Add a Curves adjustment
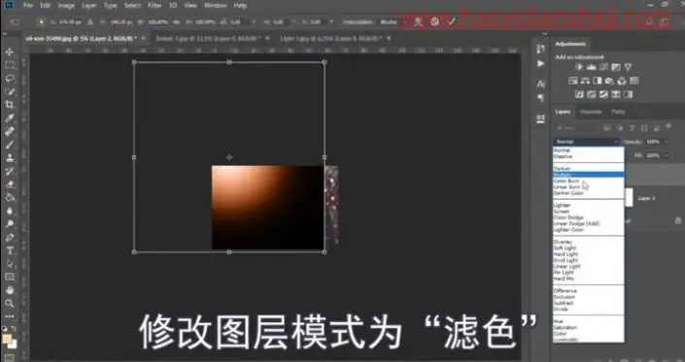The width and height of the screenshot is (685, 362). [603, 67]
